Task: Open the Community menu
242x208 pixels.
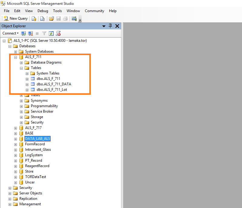Action: [94, 11]
